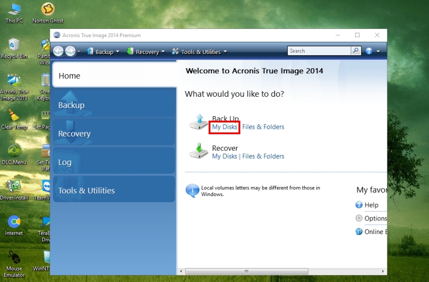Image resolution: width=429 pixels, height=282 pixels.
Task: Click the scrollbar left arrow
Action: point(181,271)
